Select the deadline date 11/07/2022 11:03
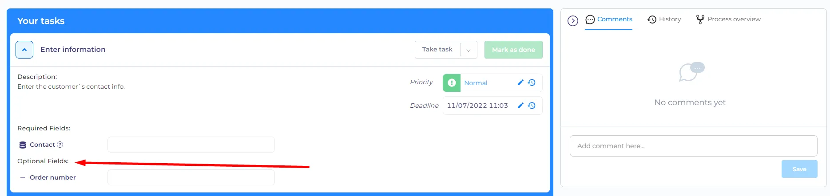The width and height of the screenshot is (830, 196). pos(477,106)
